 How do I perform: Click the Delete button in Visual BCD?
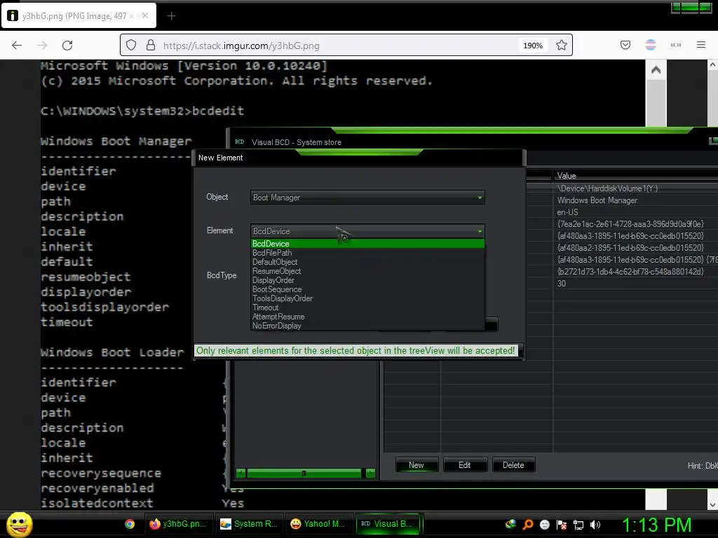513,465
